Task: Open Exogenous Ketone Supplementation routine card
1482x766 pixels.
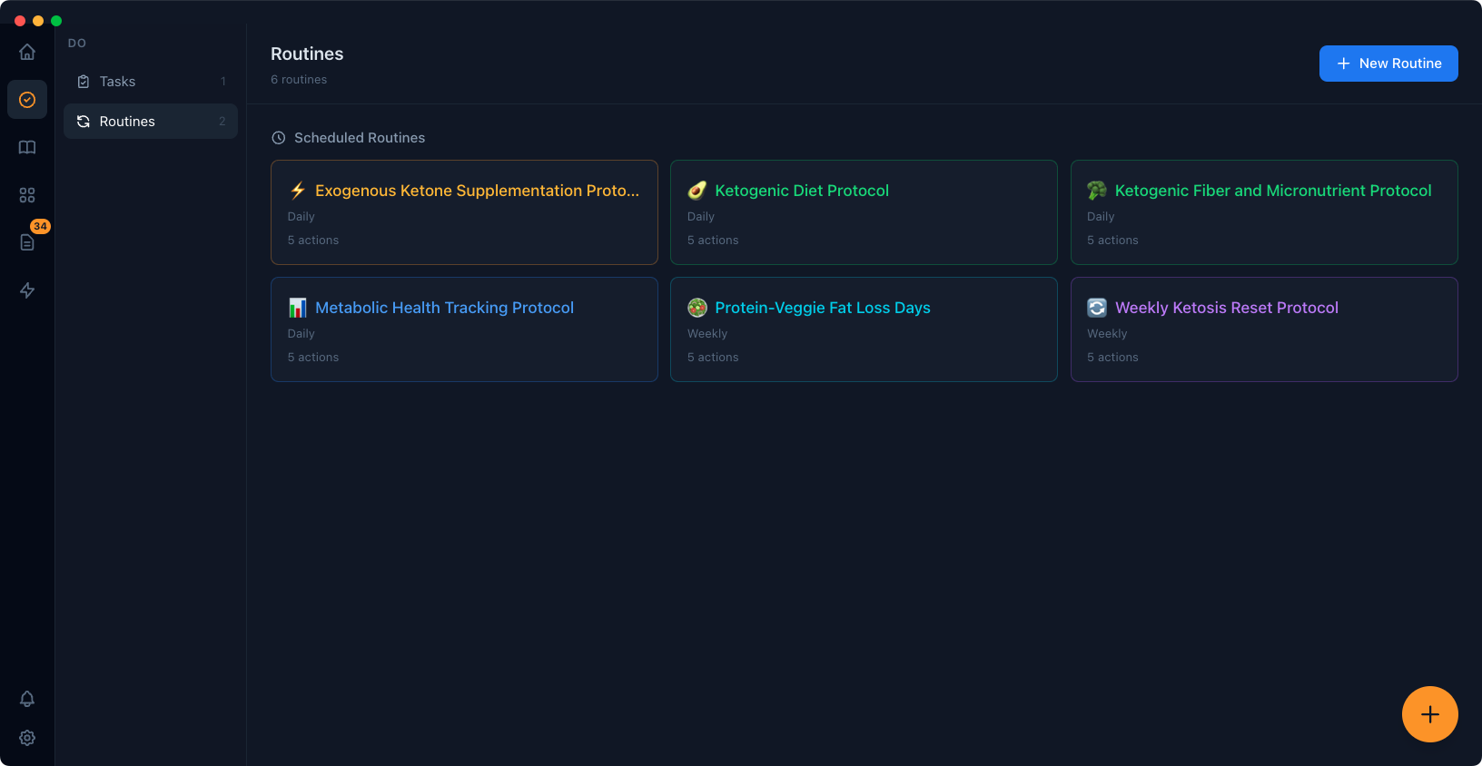Action: pos(464,212)
